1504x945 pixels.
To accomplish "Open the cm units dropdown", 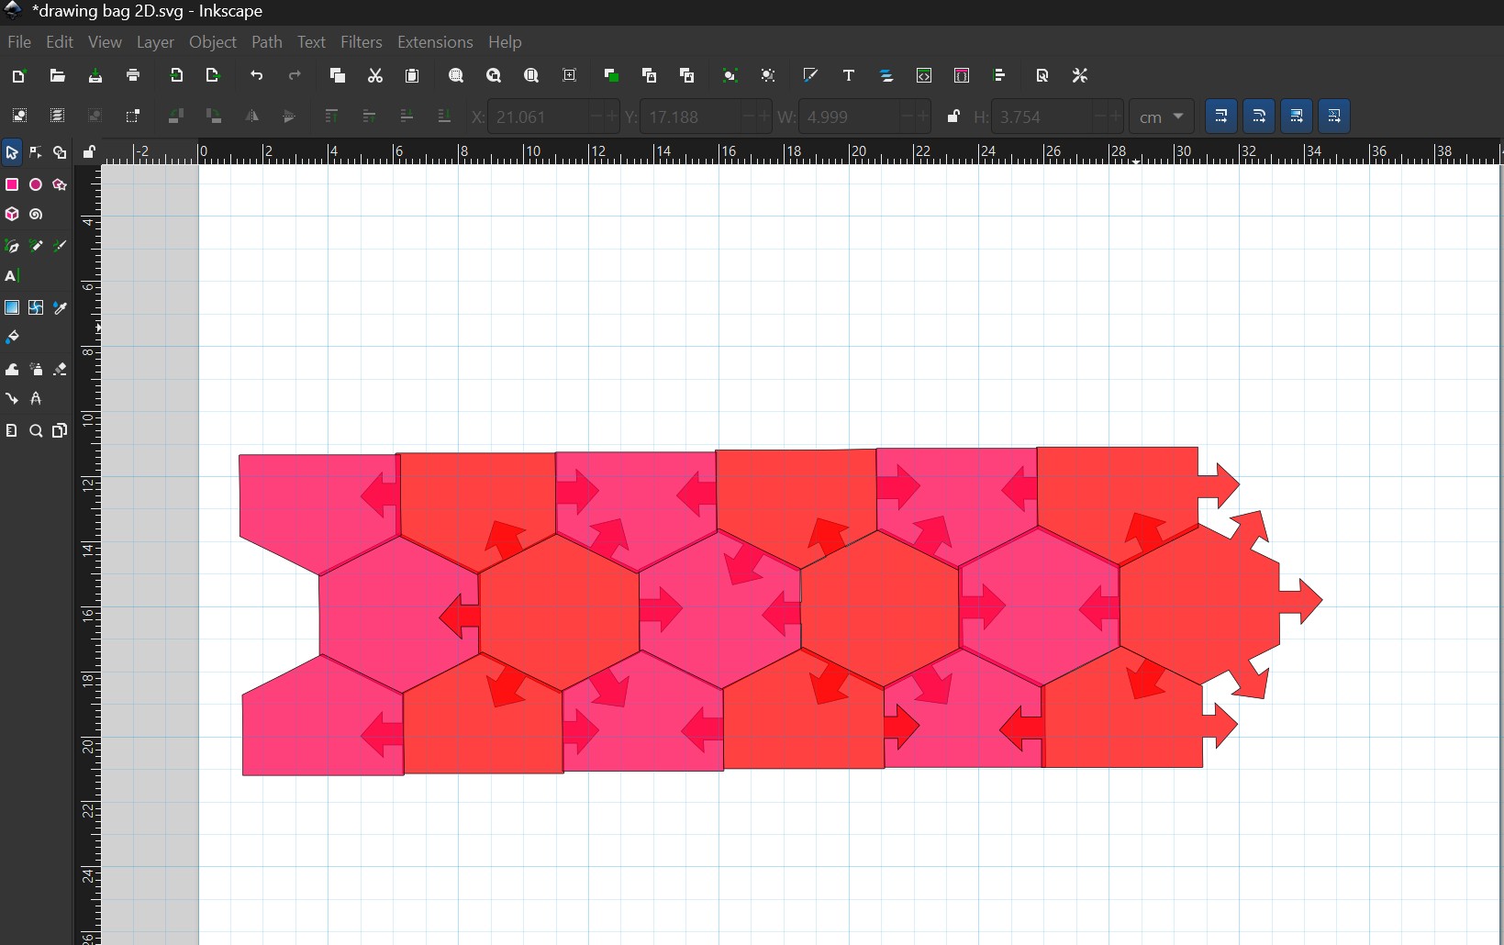I will (x=1161, y=117).
